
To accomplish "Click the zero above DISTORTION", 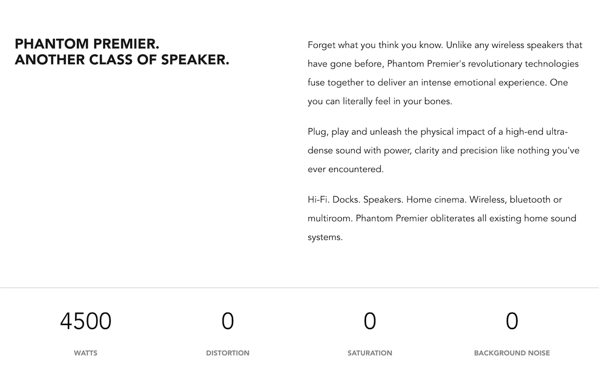I will (228, 321).
